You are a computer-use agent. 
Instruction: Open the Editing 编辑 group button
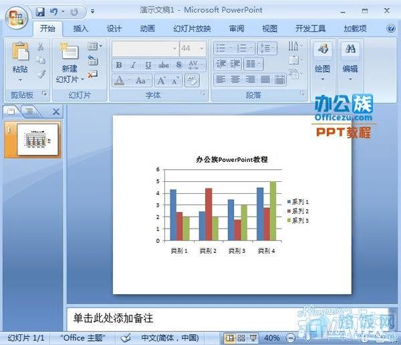pos(350,62)
